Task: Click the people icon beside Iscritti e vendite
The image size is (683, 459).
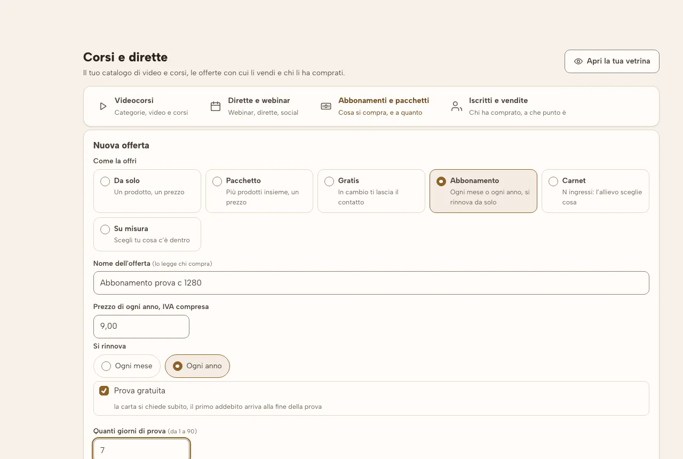Action: click(x=457, y=106)
